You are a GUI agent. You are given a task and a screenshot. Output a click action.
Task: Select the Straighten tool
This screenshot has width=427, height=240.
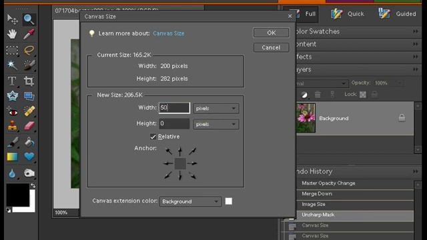point(29,96)
